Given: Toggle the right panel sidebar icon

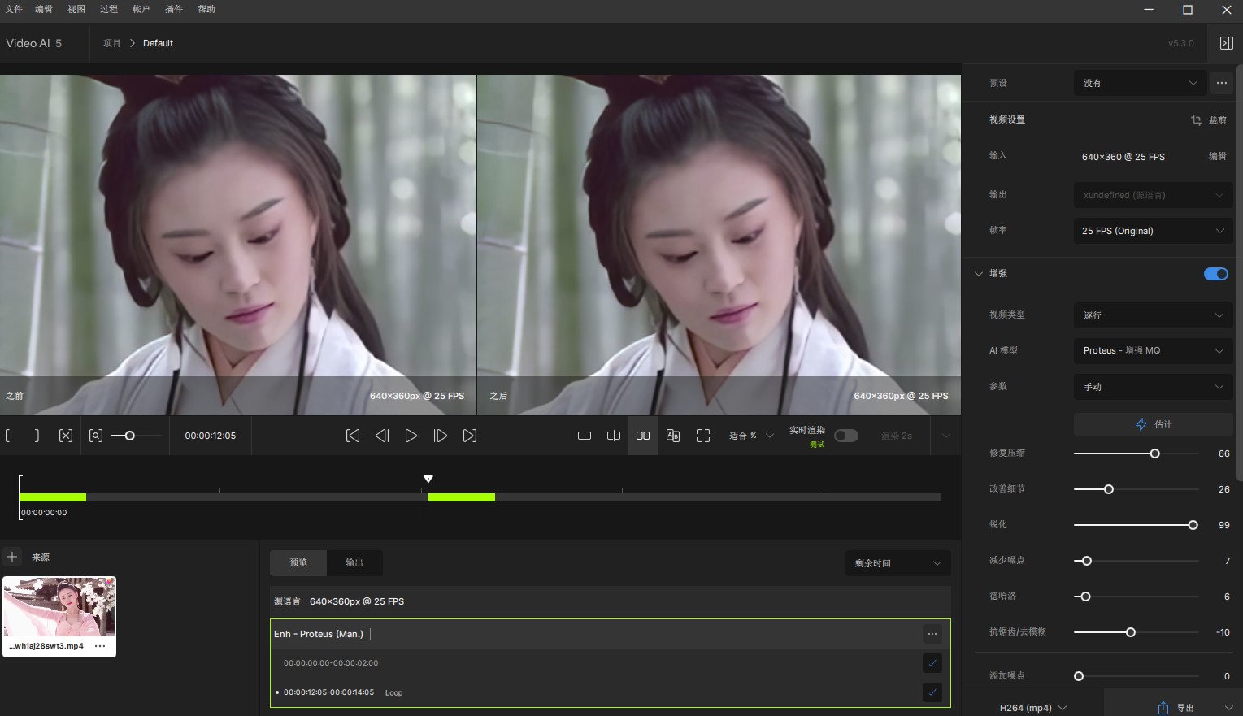Looking at the screenshot, I should coord(1227,43).
